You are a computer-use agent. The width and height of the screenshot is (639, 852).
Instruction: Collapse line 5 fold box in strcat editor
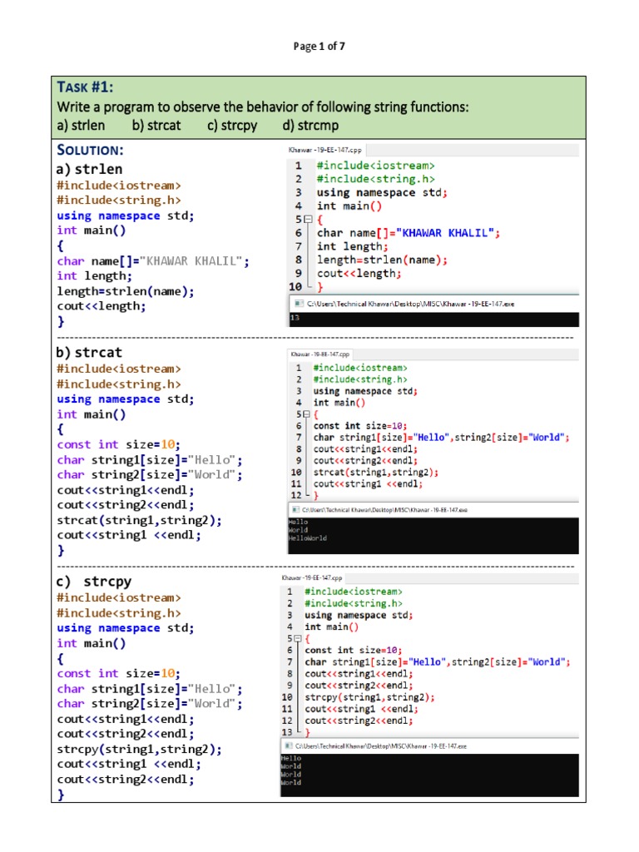coord(305,414)
